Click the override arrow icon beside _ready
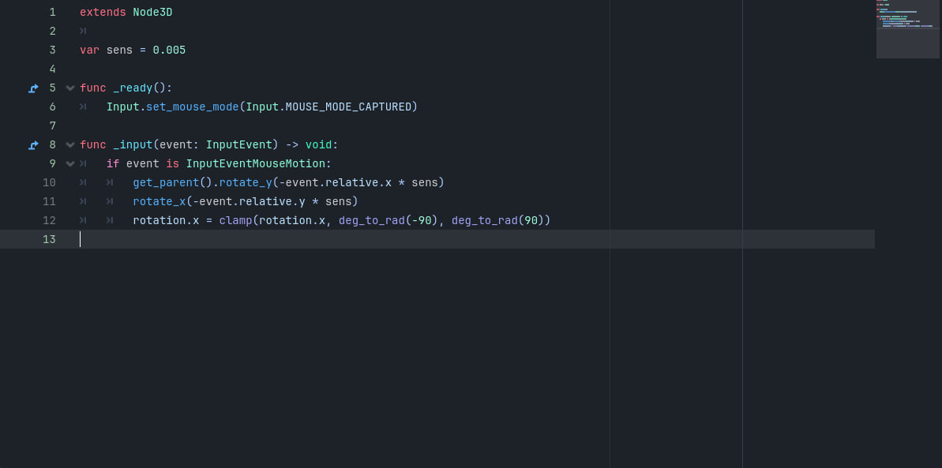 [34, 88]
